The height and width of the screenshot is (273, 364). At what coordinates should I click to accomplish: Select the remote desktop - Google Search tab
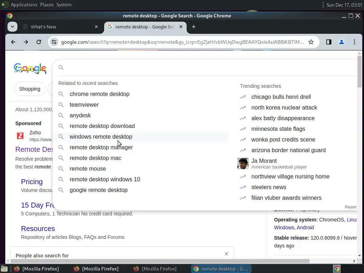point(145,27)
